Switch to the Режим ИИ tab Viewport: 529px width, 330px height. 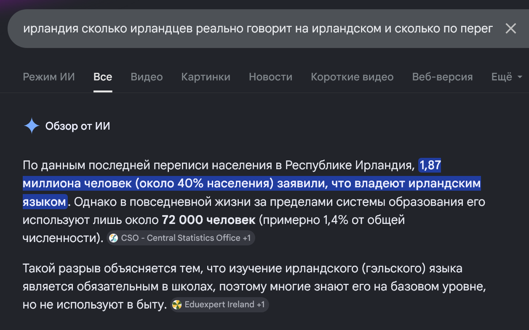[x=49, y=77]
